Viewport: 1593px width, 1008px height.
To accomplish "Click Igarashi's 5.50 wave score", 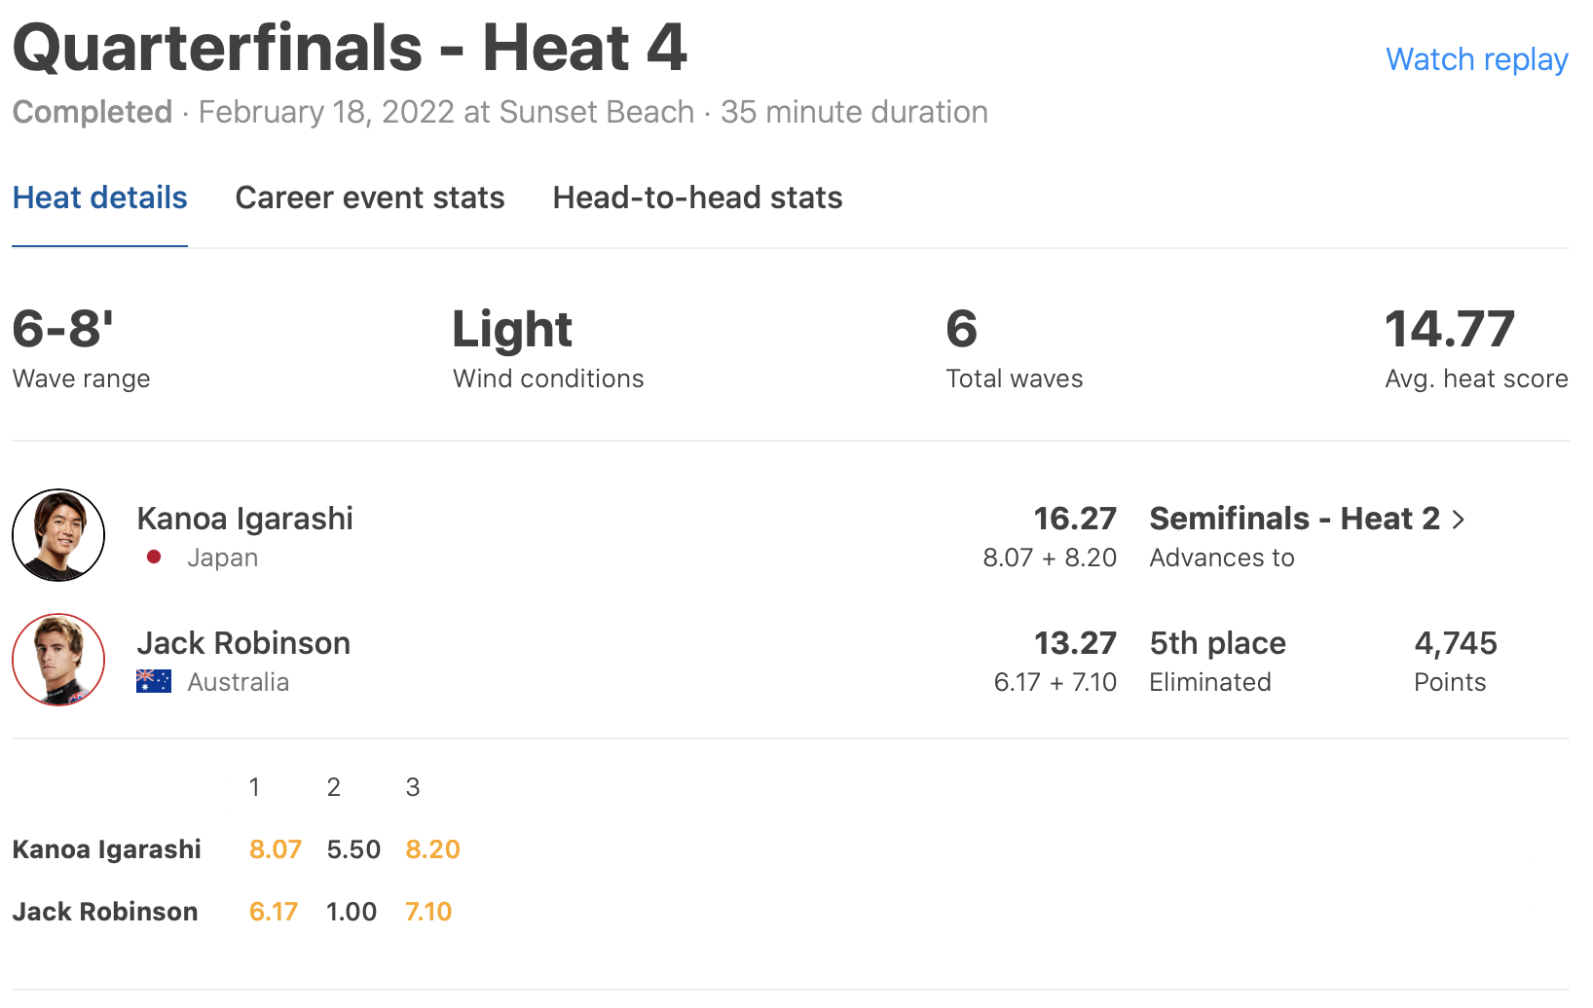I will pyautogui.click(x=353, y=849).
